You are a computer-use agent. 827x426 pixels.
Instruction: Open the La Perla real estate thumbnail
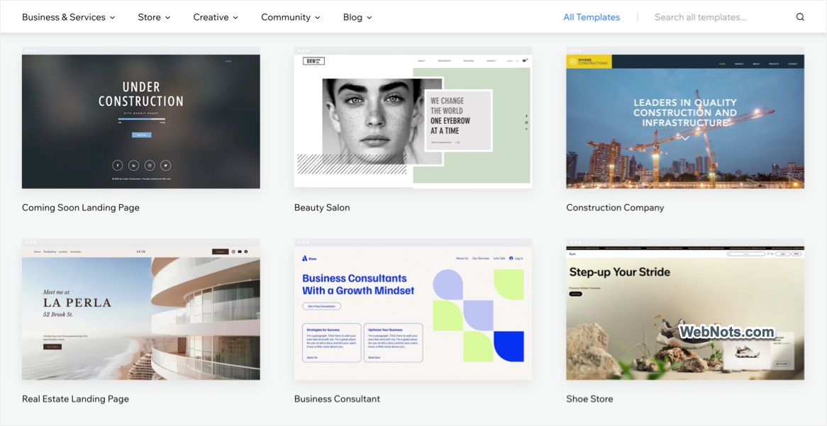point(141,313)
